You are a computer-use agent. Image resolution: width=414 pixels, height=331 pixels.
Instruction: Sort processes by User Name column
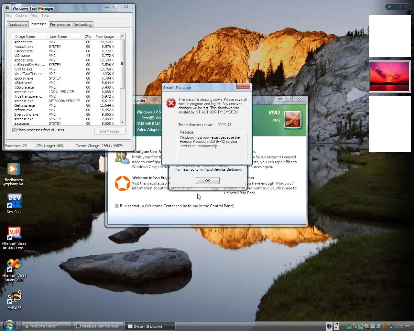point(64,37)
